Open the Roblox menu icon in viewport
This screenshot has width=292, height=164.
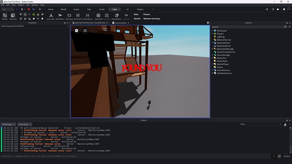(77, 30)
